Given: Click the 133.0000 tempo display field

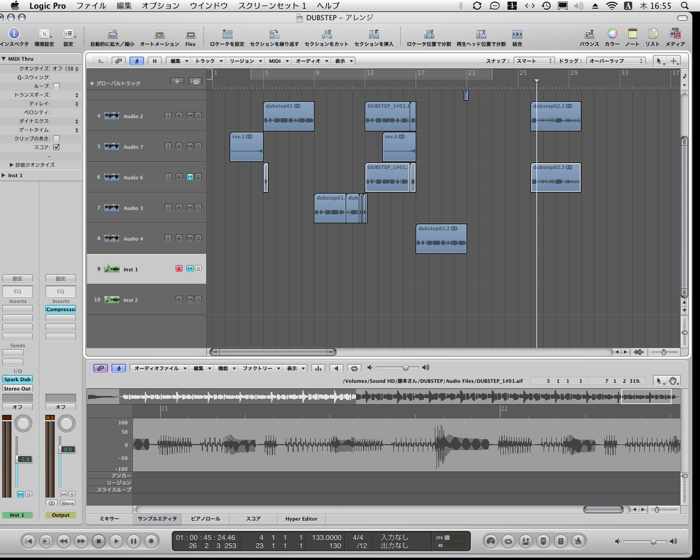Looking at the screenshot, I should tap(326, 538).
